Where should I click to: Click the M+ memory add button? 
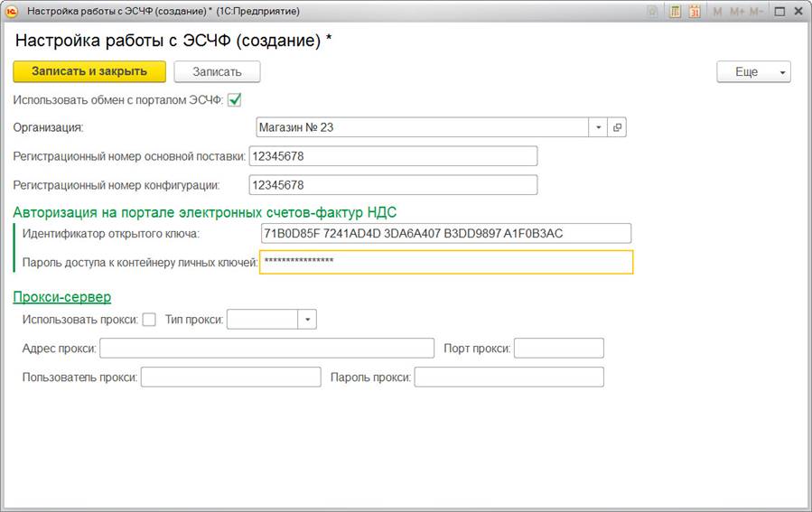736,12
